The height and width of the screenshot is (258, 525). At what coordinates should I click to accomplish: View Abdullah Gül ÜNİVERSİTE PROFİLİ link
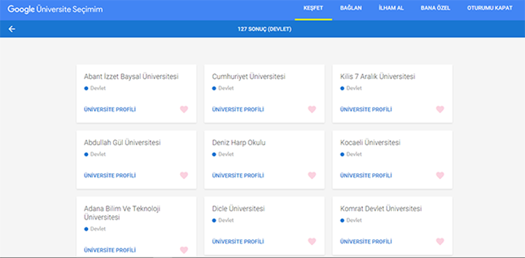click(110, 176)
